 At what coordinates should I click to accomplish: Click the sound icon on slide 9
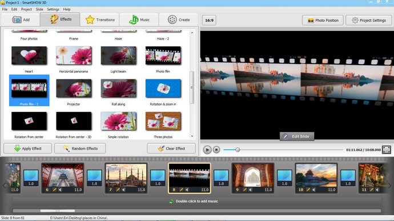point(250,190)
